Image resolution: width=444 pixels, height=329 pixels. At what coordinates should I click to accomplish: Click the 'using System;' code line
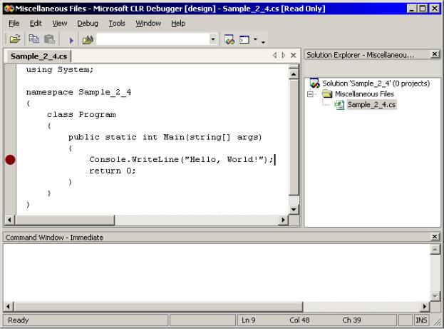point(60,70)
